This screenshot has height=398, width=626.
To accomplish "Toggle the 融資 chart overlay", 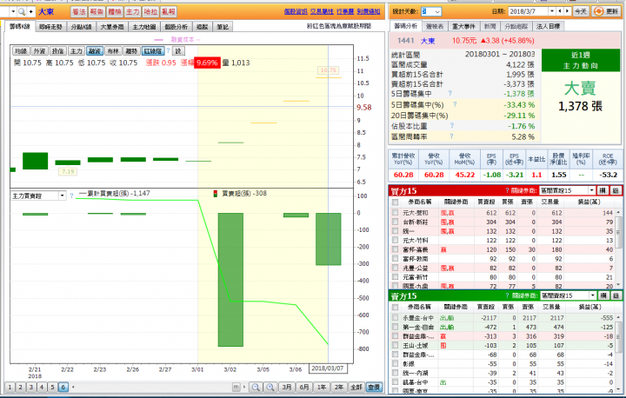I will (x=95, y=51).
